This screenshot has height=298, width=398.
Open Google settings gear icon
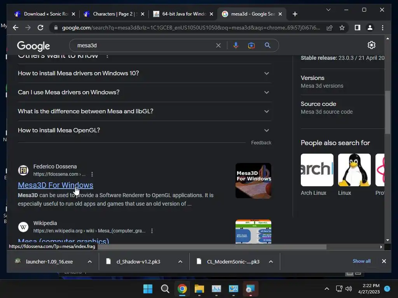click(371, 45)
